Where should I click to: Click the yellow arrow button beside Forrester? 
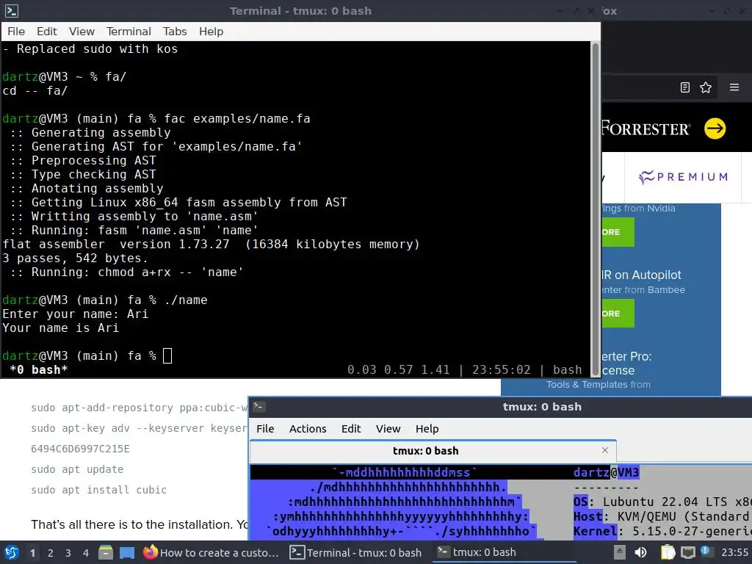point(715,129)
